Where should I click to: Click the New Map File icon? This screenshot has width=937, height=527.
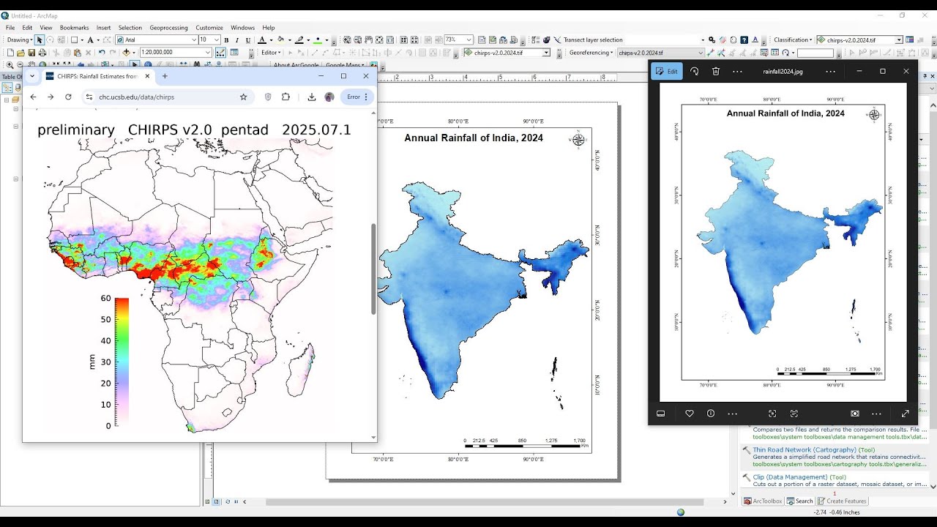(x=10, y=53)
